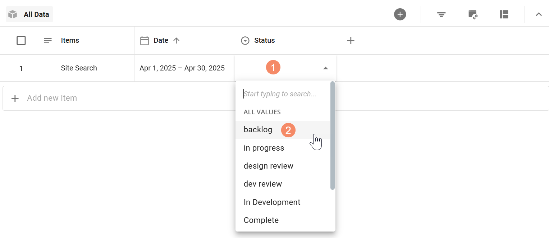This screenshot has width=549, height=238.
Task: Pick the Complete status option
Action: pos(261,220)
